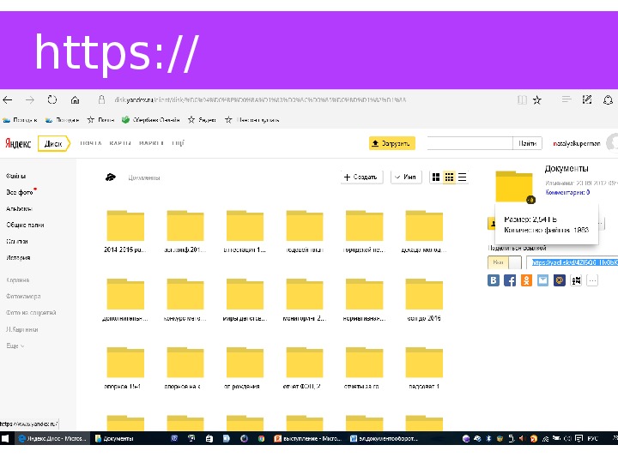Image resolution: width=618 pixels, height=463 pixels.
Task: Open Общие папки in the sidebar
Action: pyautogui.click(x=25, y=225)
